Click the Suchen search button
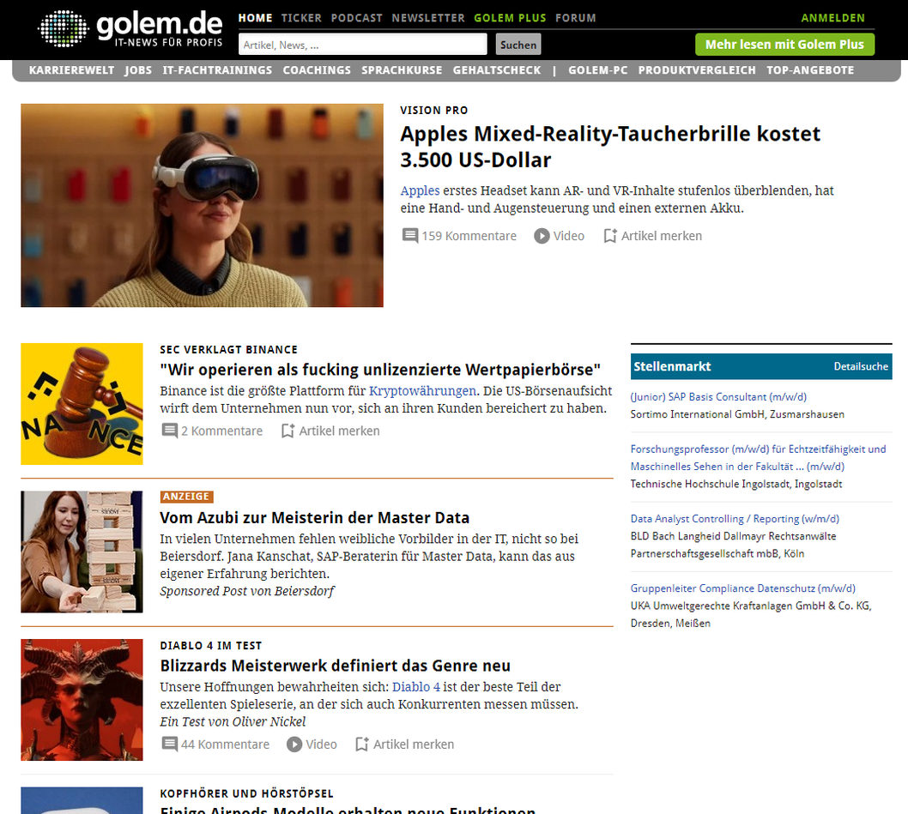Image resolution: width=908 pixels, height=814 pixels. [x=518, y=45]
